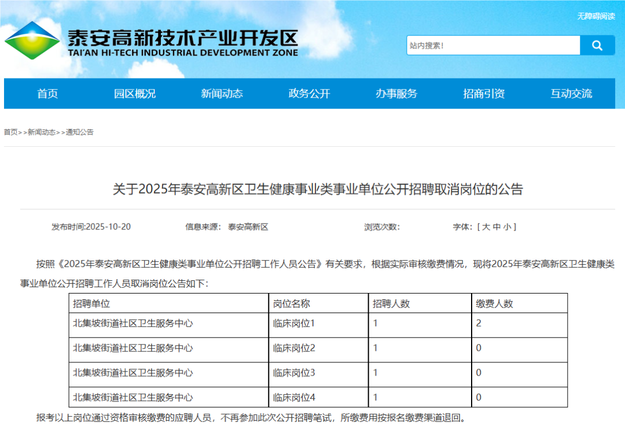625x438 pixels.
Task: Click 首页 in the breadcrumb trail
Action: point(10,132)
